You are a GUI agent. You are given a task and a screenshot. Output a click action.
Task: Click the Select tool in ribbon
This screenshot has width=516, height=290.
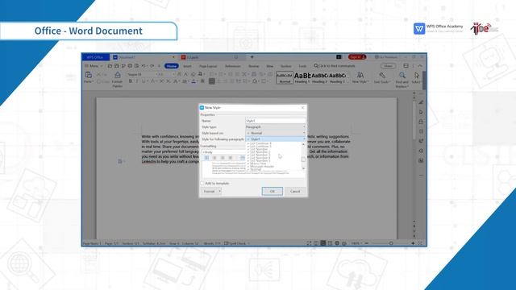point(416,77)
